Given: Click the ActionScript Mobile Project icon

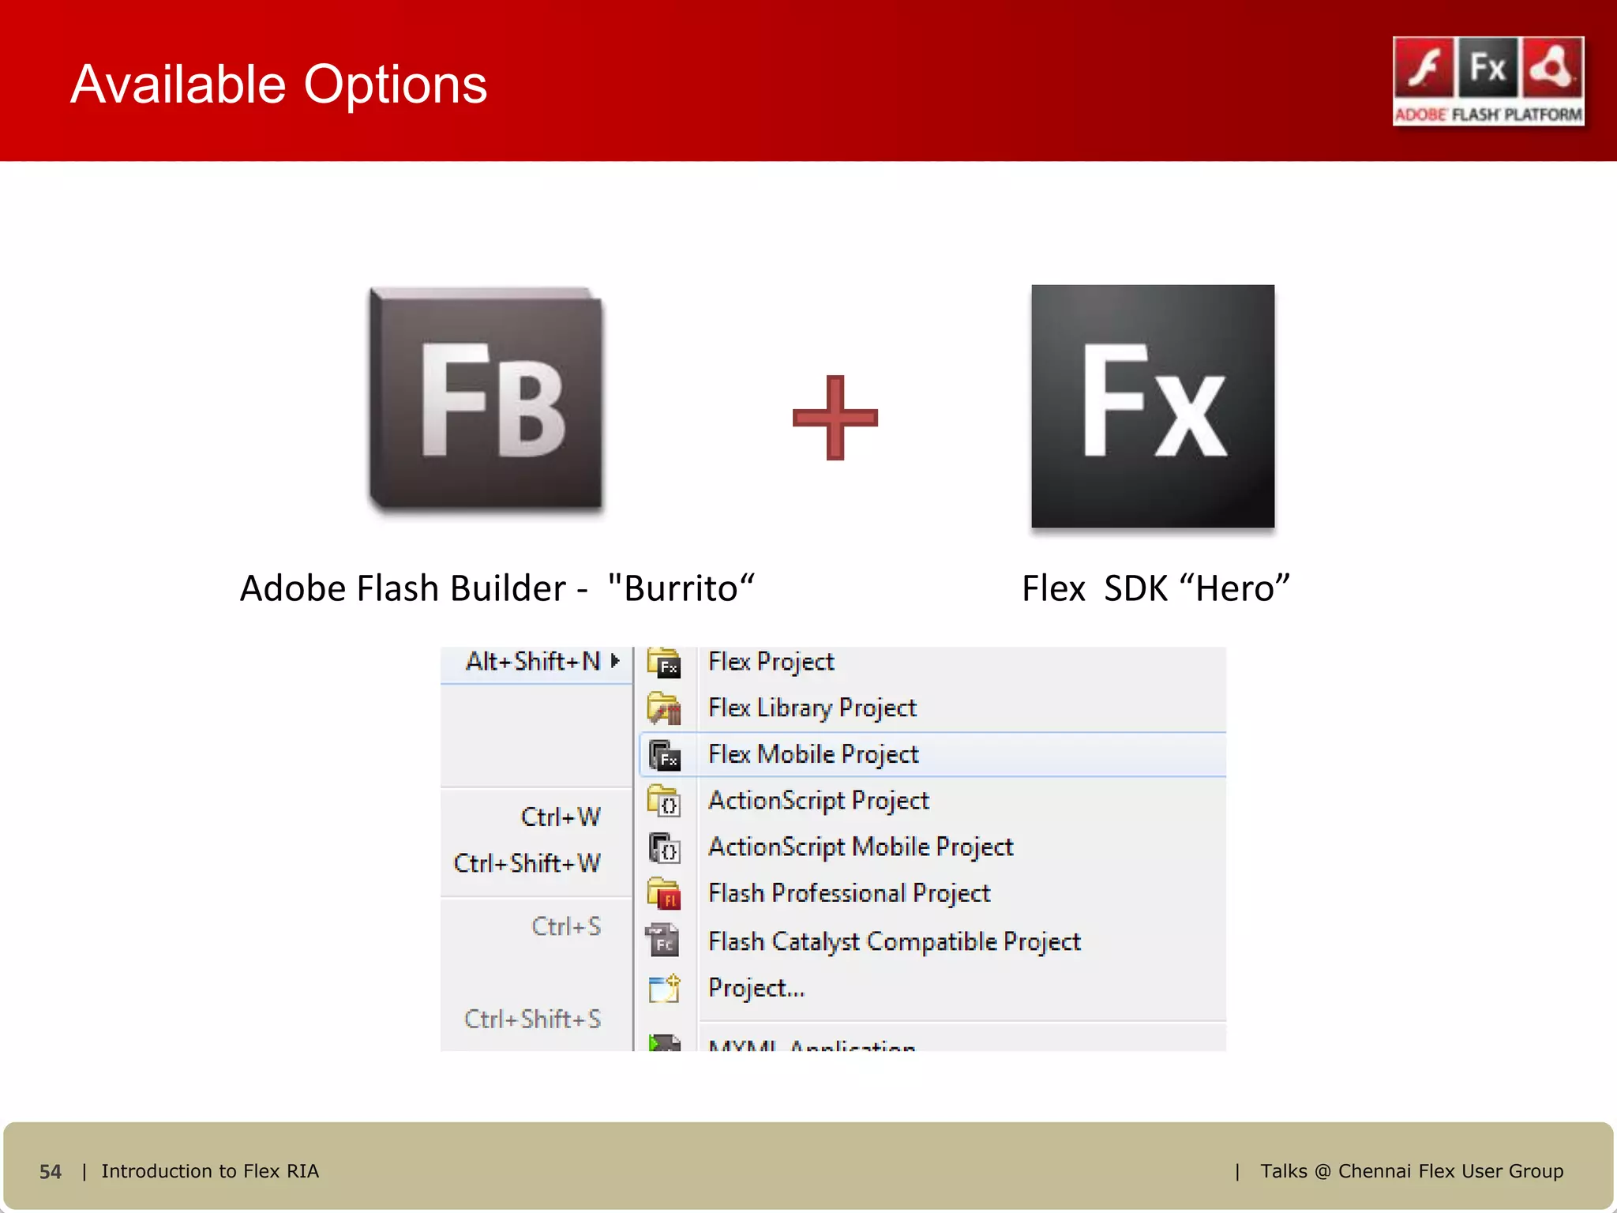Looking at the screenshot, I should (x=665, y=847).
